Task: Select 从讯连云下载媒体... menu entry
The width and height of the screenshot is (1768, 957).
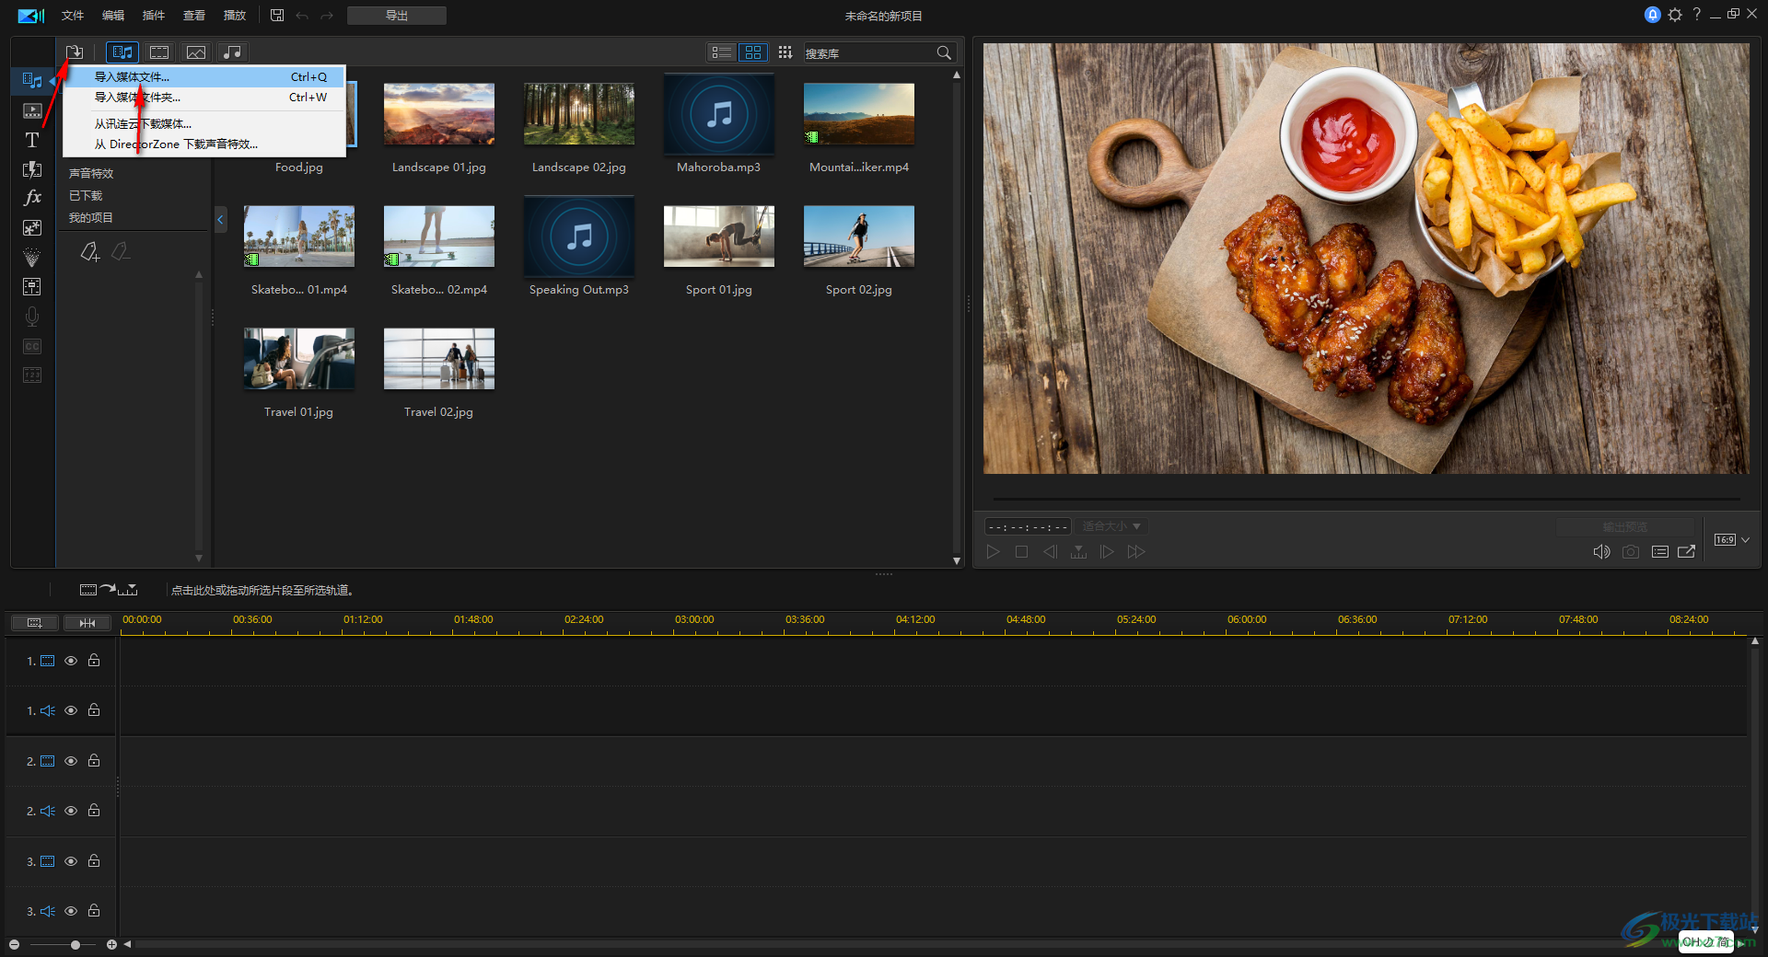Action: [204, 123]
